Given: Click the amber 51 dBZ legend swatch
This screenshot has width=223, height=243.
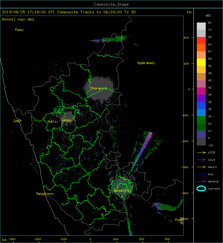Looking at the screenshot, I should (x=201, y=70).
